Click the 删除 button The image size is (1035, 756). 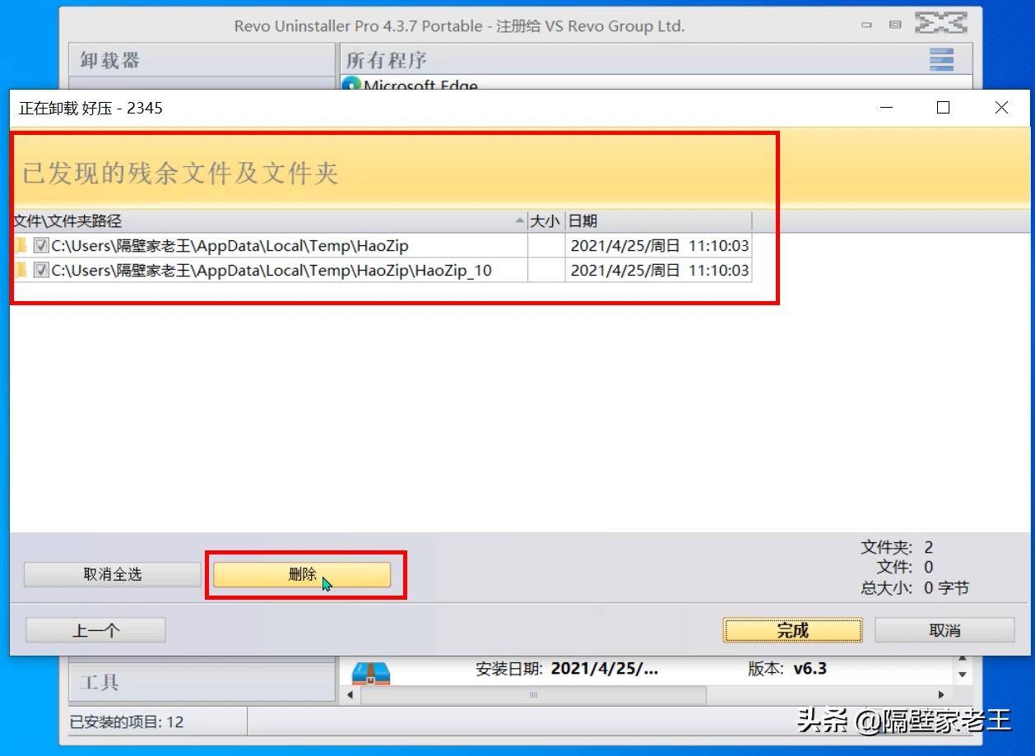coord(302,575)
